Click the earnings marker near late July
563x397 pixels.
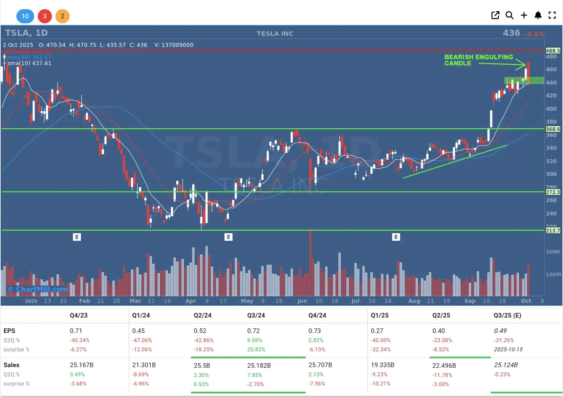tap(396, 237)
